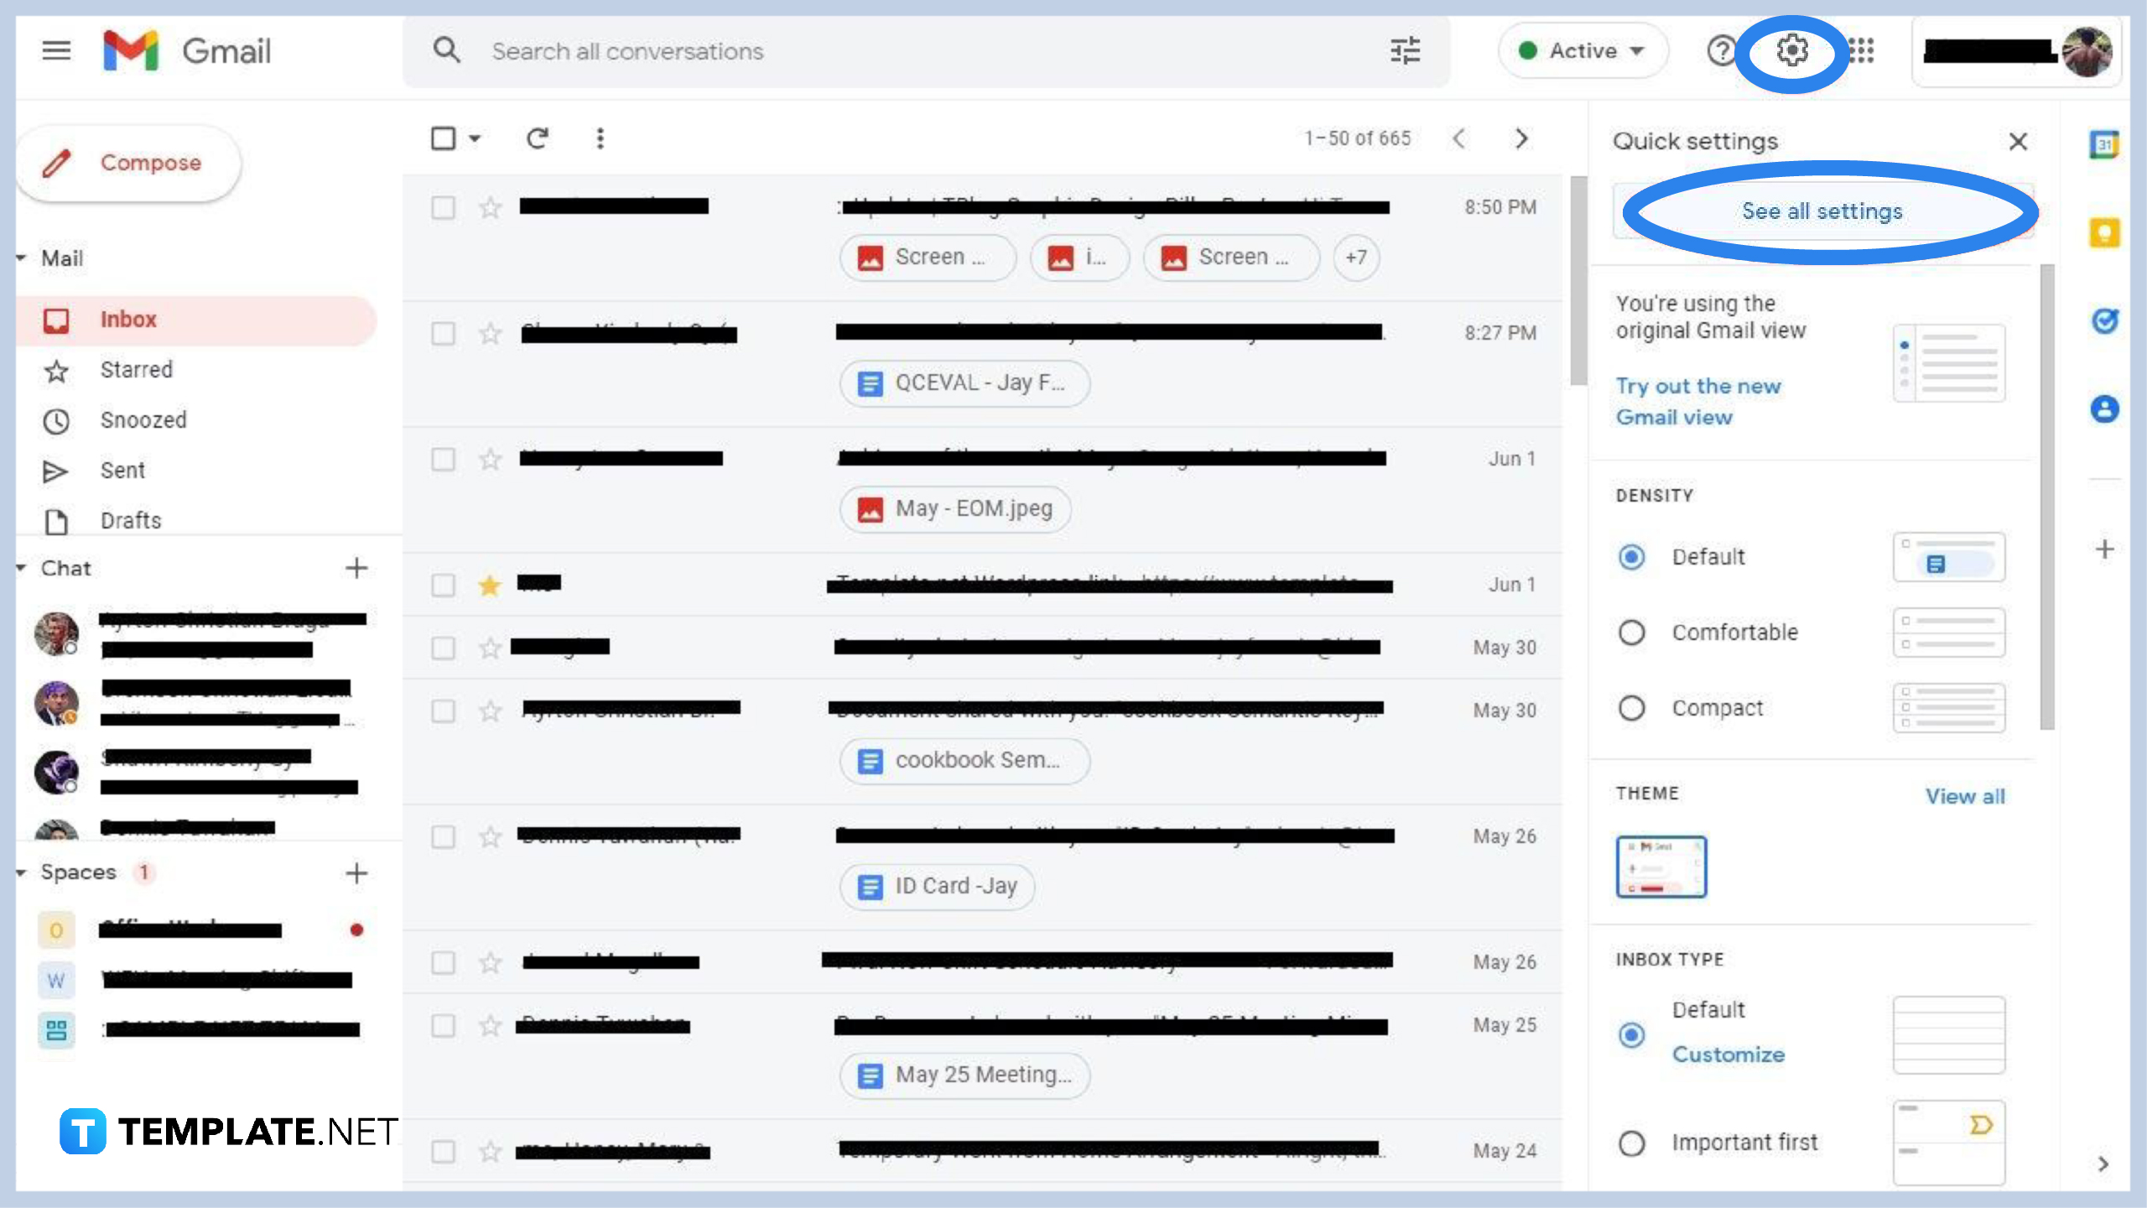Open the select-all dropdown arrow
Screen dimensions: 2147x1208
click(x=473, y=138)
